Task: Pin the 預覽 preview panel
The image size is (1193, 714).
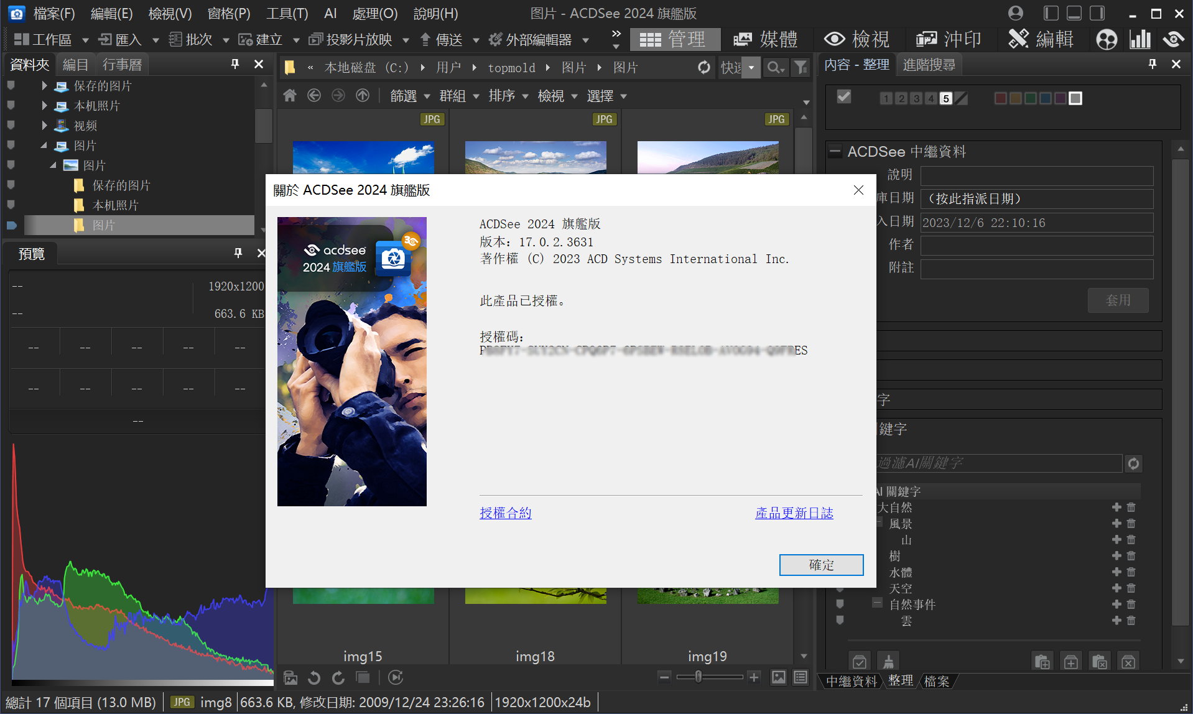Action: point(238,253)
